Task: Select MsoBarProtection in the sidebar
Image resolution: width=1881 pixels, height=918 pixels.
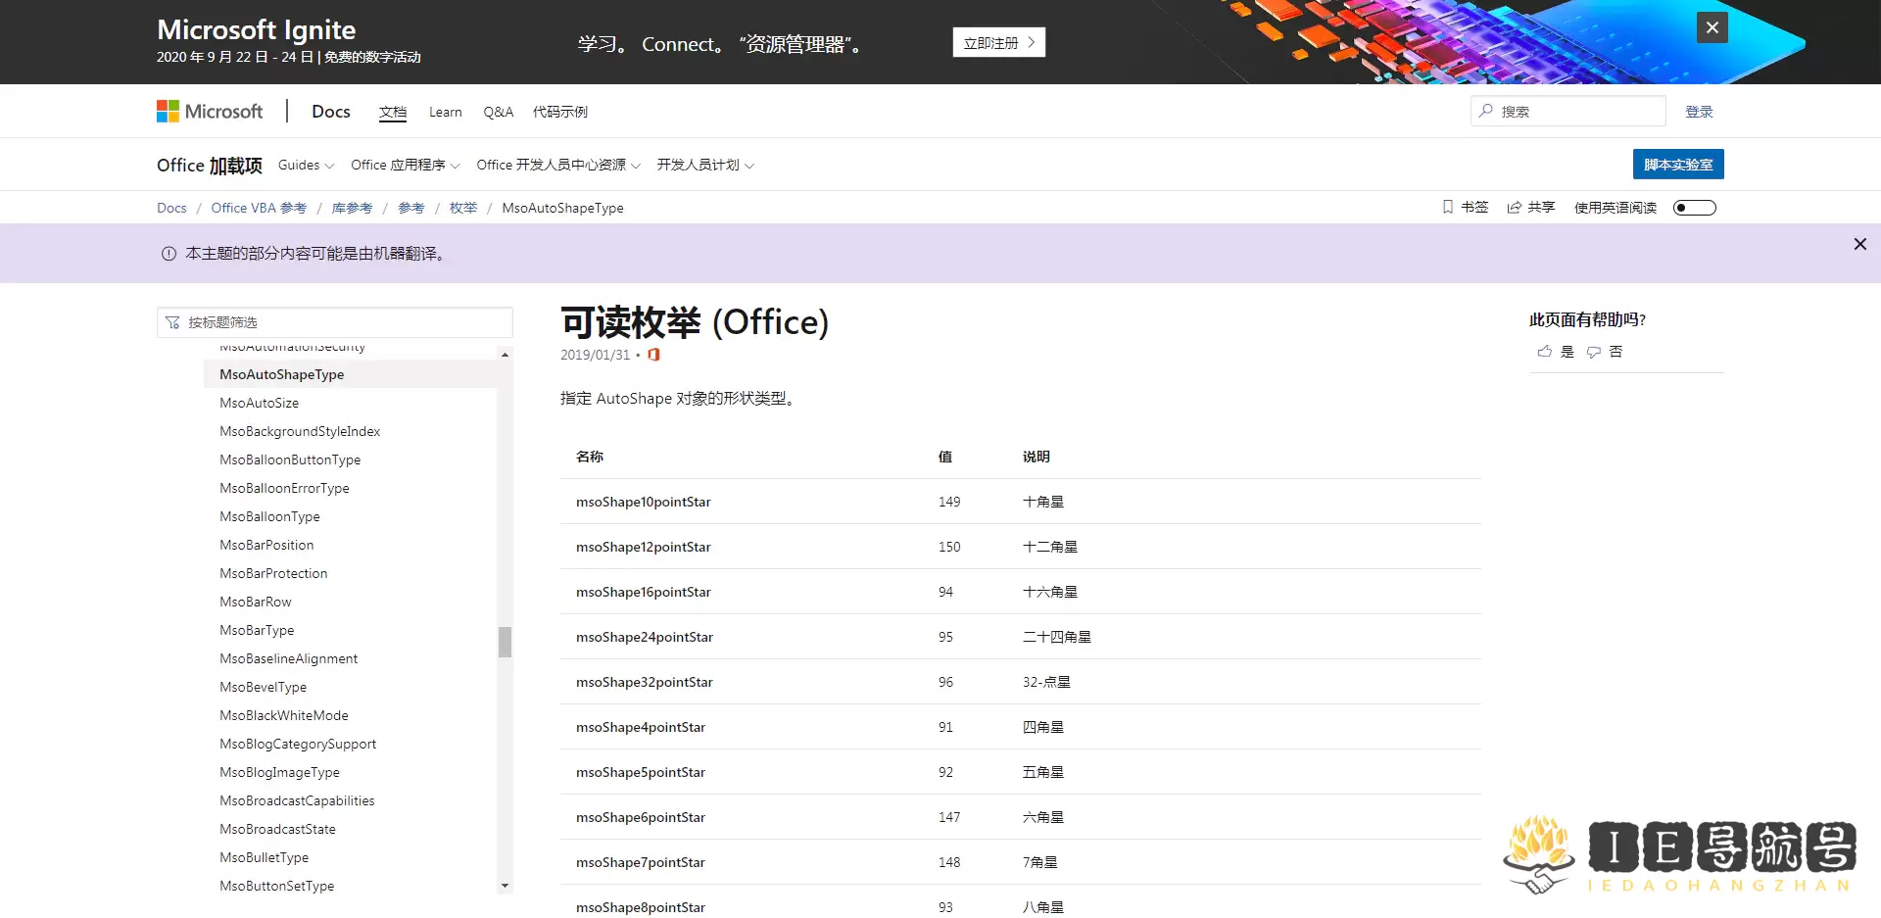Action: click(x=273, y=573)
